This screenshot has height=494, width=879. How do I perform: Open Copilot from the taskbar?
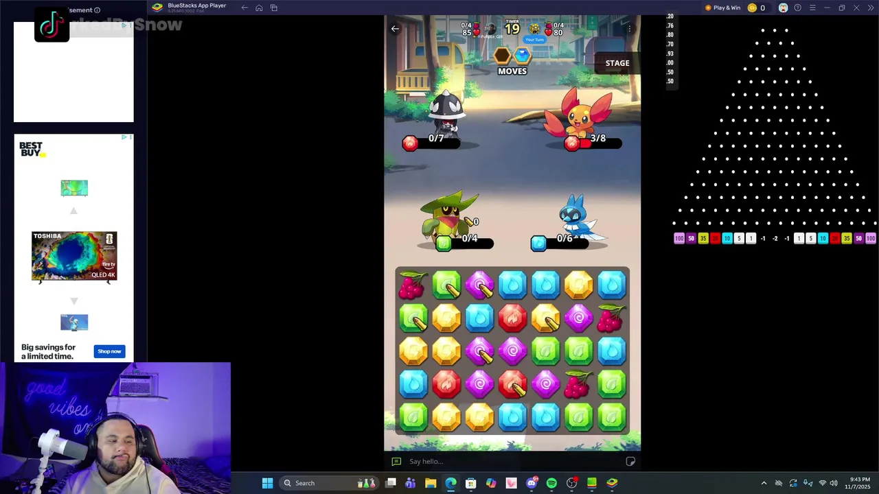coord(491,483)
